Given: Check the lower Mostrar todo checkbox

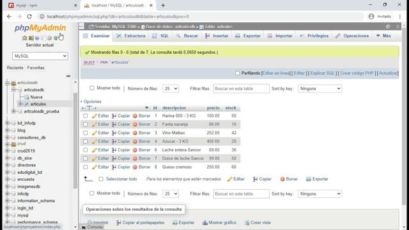Looking at the screenshot, I should tap(91, 193).
